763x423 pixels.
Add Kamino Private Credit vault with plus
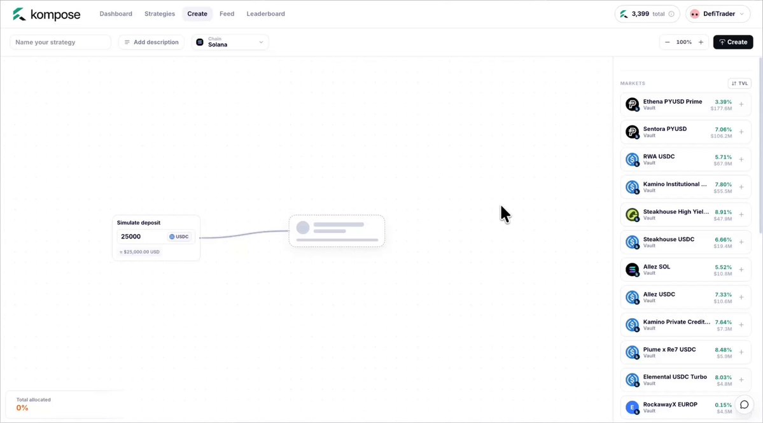(741, 325)
